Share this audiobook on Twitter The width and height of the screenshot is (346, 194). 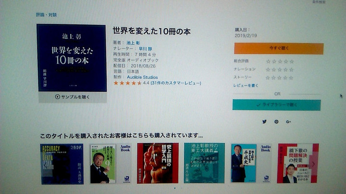click(264, 122)
